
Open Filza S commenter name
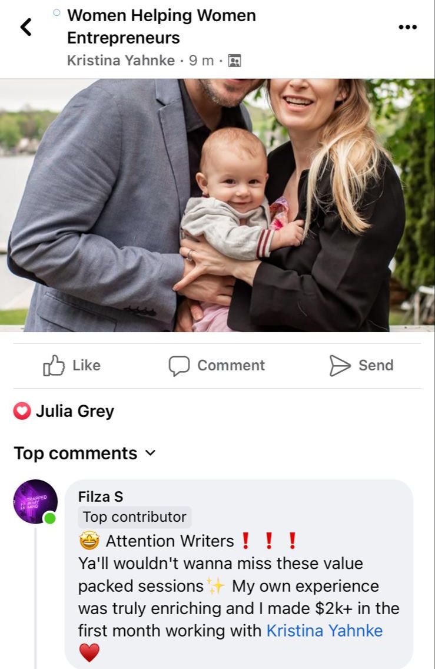tap(101, 496)
